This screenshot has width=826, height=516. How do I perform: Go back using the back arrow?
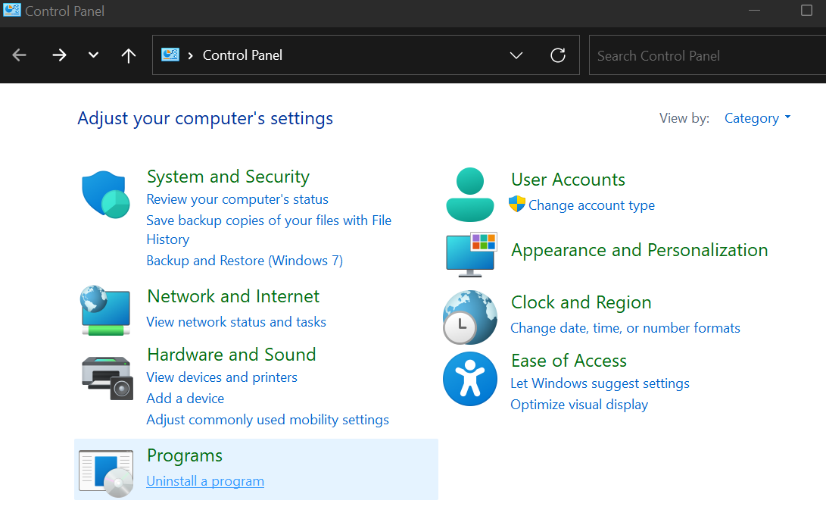pos(20,55)
